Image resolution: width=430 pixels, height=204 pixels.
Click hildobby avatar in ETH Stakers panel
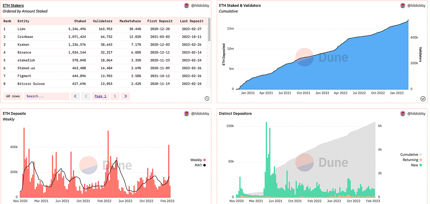coord(186,6)
